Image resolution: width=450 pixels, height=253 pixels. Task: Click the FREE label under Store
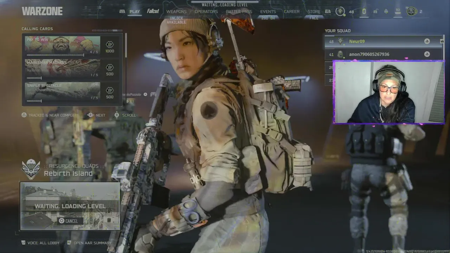[314, 18]
